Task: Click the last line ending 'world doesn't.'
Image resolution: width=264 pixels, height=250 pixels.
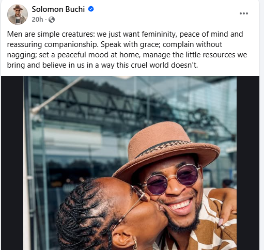Action: 102,65
